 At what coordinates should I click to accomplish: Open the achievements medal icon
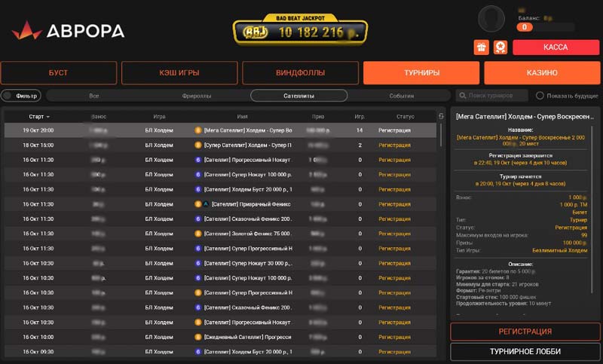tap(500, 47)
